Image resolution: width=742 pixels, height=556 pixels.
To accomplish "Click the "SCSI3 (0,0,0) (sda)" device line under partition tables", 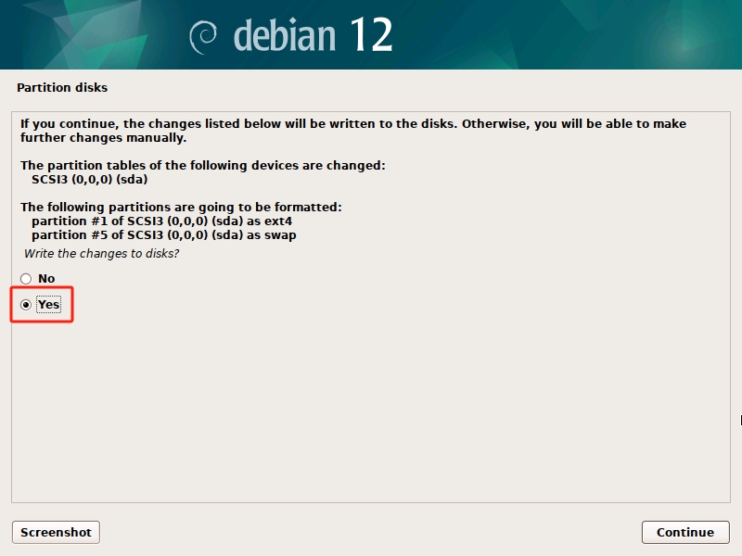I will coord(89,180).
